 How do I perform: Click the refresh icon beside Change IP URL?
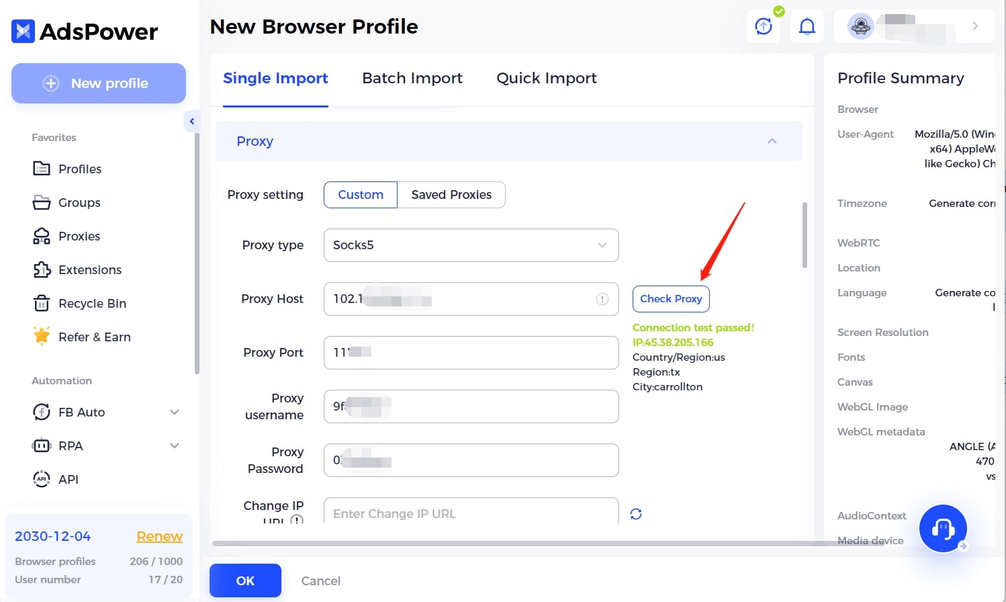click(636, 514)
